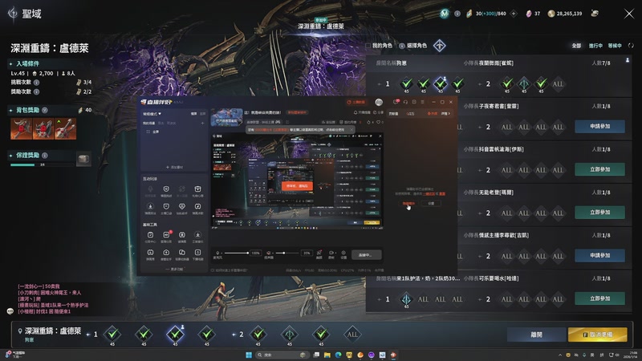The height and width of the screenshot is (361, 642).
Task: Open File Explorer from taskbar
Action: pos(327,355)
